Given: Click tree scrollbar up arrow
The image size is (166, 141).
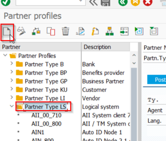Looking at the screenshot, I should (134, 55).
